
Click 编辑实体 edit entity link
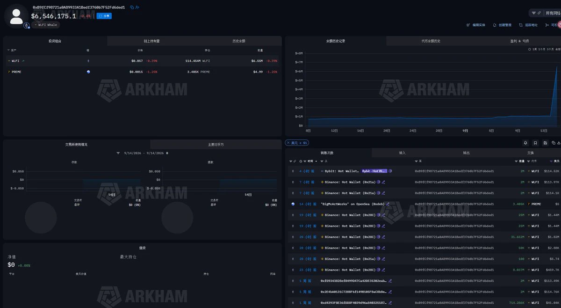[476, 25]
